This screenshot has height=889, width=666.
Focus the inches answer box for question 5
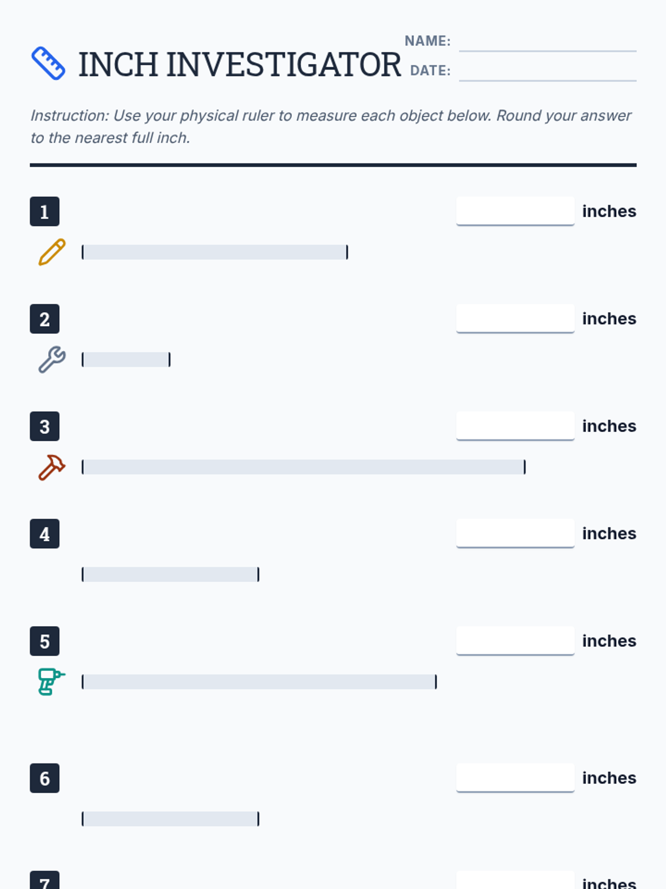coord(515,641)
